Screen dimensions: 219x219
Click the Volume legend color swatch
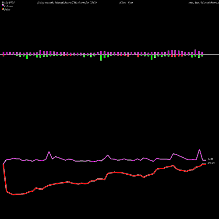[3, 5]
